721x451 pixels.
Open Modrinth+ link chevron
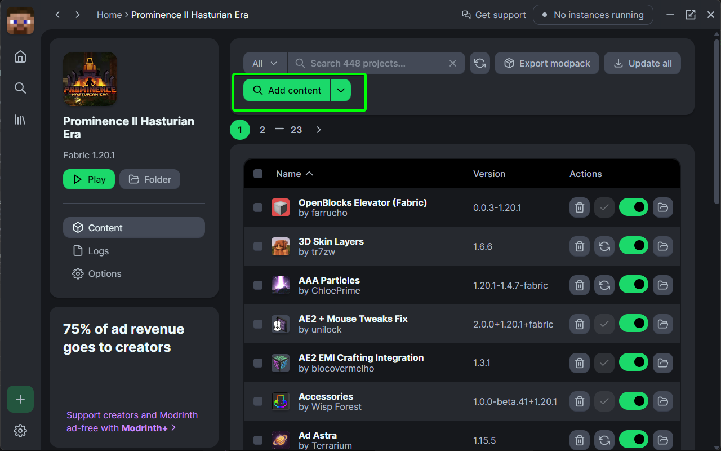173,427
